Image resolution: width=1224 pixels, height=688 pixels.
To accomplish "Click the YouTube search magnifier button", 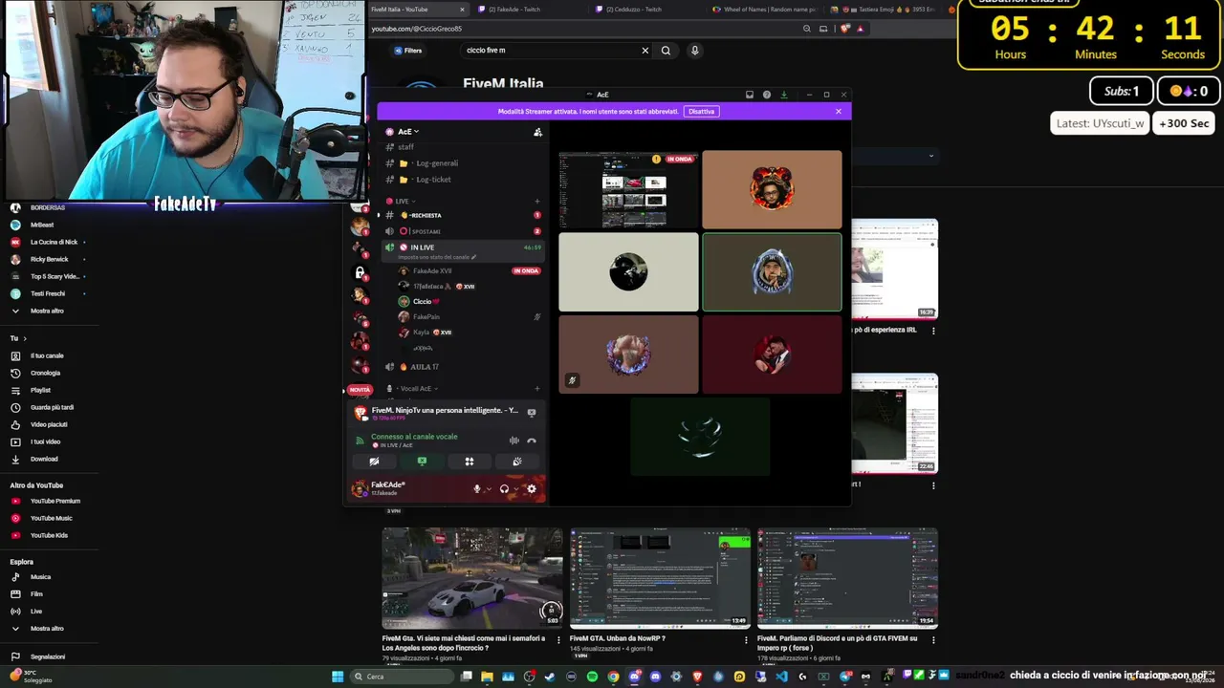I will point(666,51).
